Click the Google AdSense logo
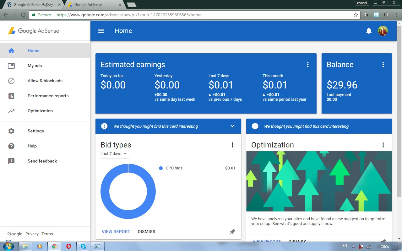402x251 pixels. 34,31
